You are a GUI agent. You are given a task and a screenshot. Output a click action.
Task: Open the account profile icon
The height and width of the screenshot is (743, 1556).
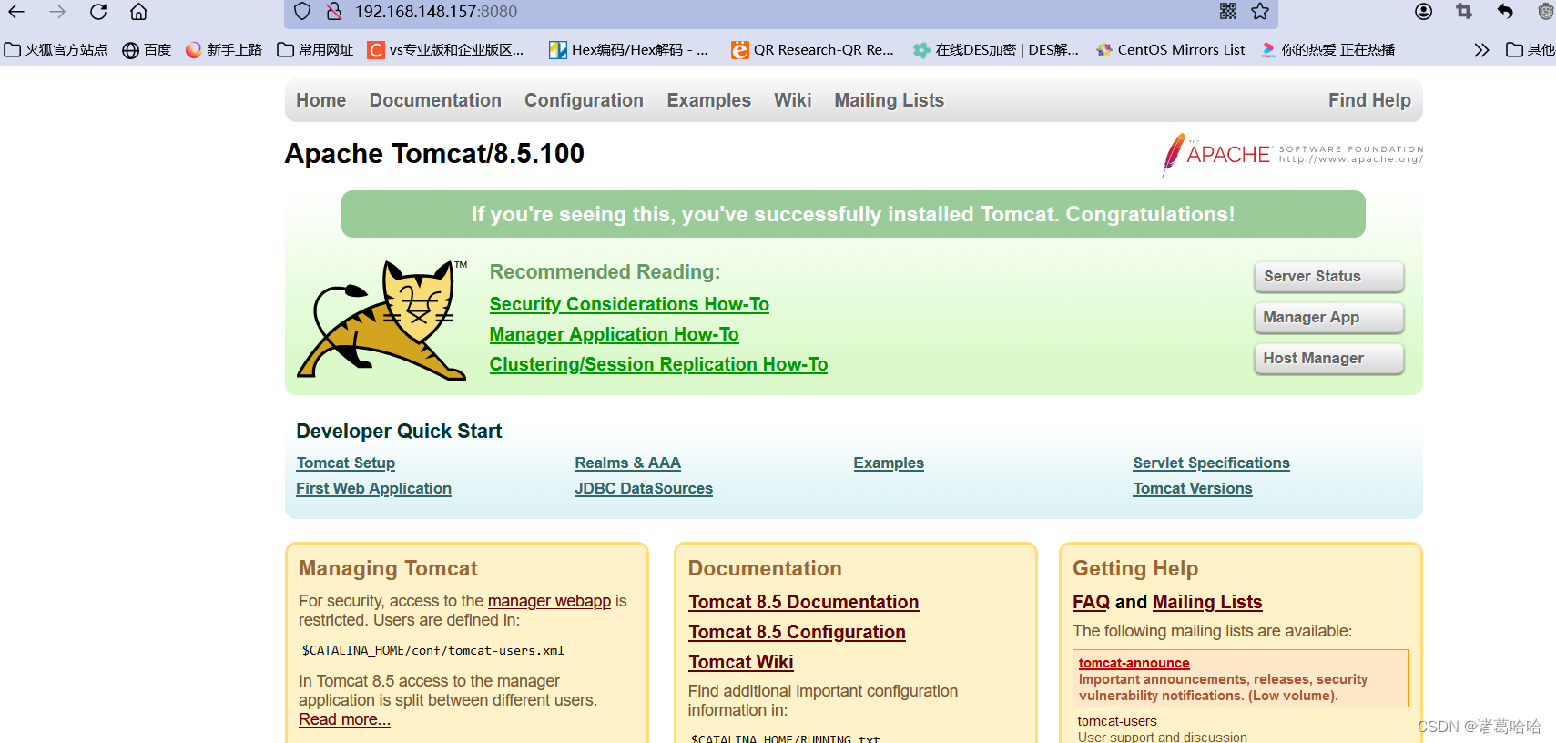[1424, 12]
